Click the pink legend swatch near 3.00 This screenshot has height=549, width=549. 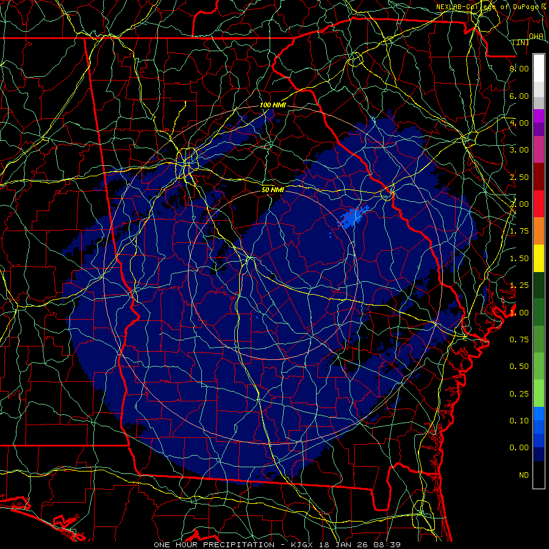tap(539, 150)
